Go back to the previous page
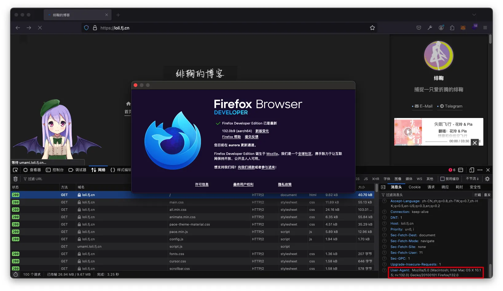The width and height of the screenshot is (503, 291). tap(18, 28)
